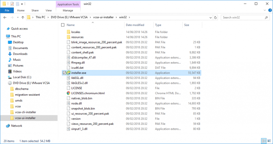The width and height of the screenshot is (273, 144).
Task: Switch to the Home ribbon tab
Action: 21,10
